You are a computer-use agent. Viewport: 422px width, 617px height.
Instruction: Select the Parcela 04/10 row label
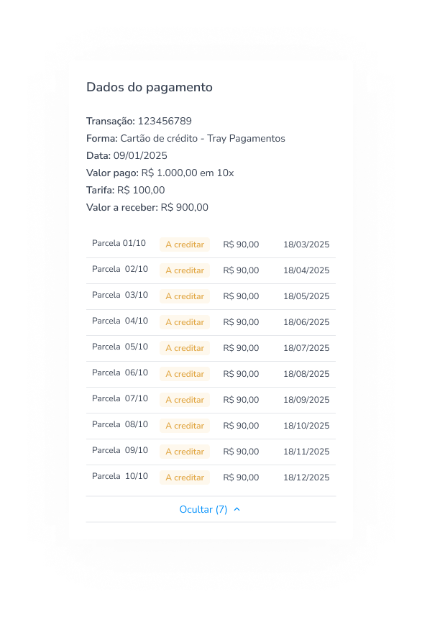(x=120, y=321)
